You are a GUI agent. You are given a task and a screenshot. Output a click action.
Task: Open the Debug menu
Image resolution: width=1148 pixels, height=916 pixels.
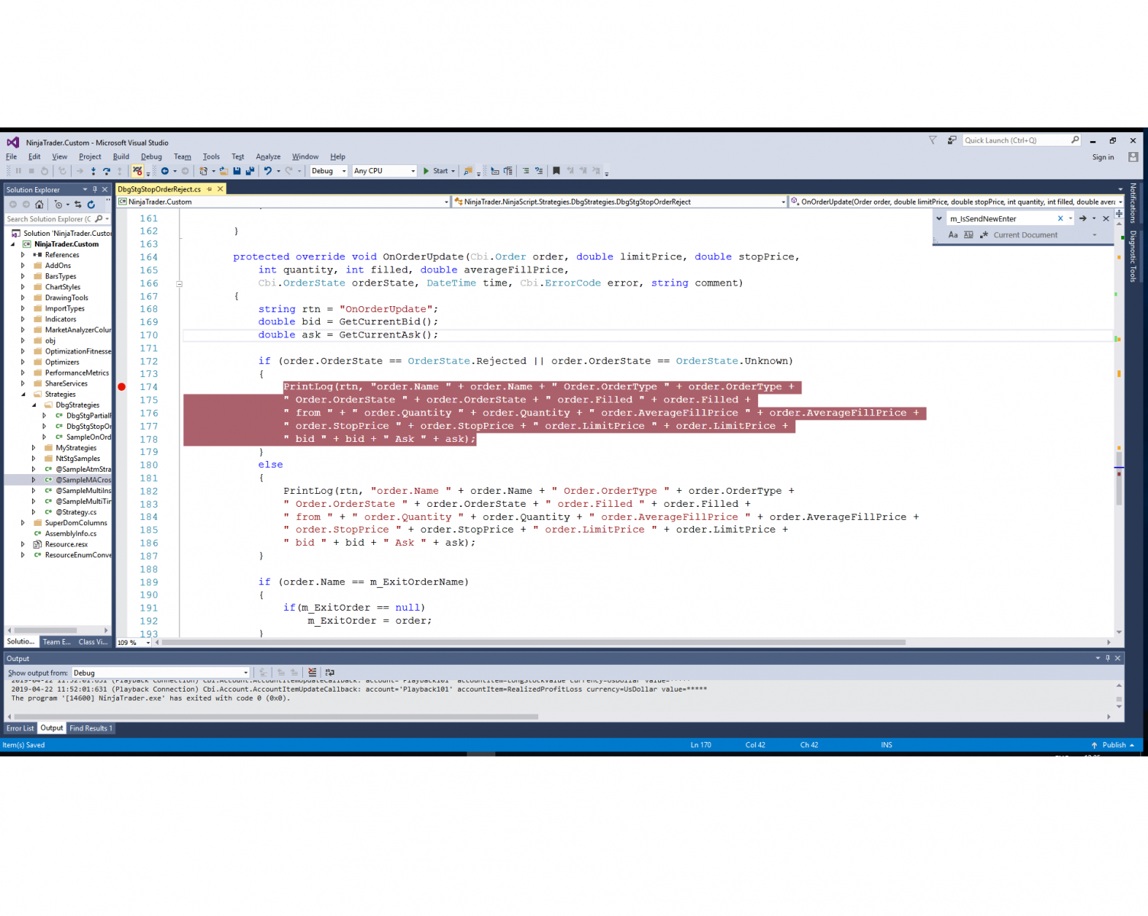(151, 156)
